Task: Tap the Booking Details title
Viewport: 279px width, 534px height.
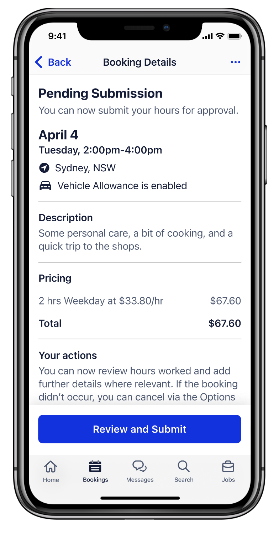Action: pos(139,62)
